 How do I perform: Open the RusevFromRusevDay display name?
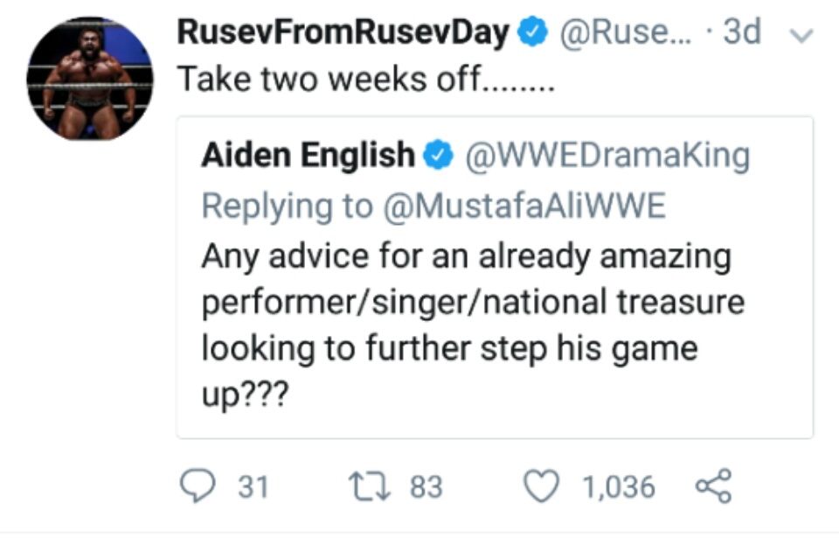(x=343, y=33)
